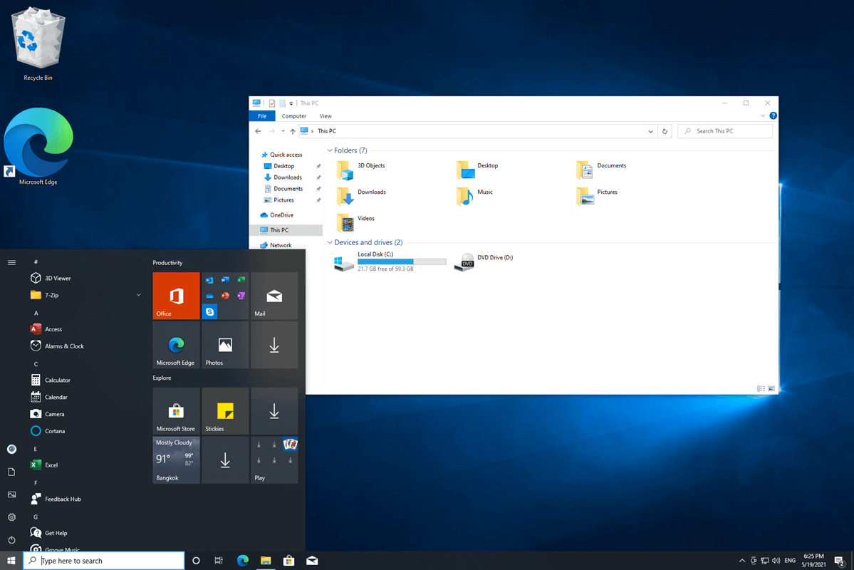854x570 pixels.
Task: Unpin Downloads from Quick access
Action: click(x=318, y=177)
